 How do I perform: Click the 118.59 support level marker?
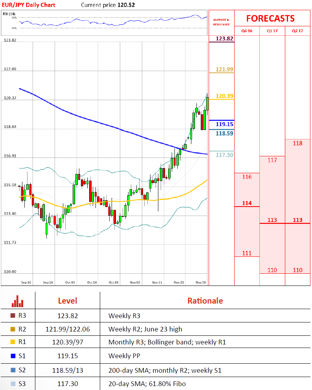point(224,133)
